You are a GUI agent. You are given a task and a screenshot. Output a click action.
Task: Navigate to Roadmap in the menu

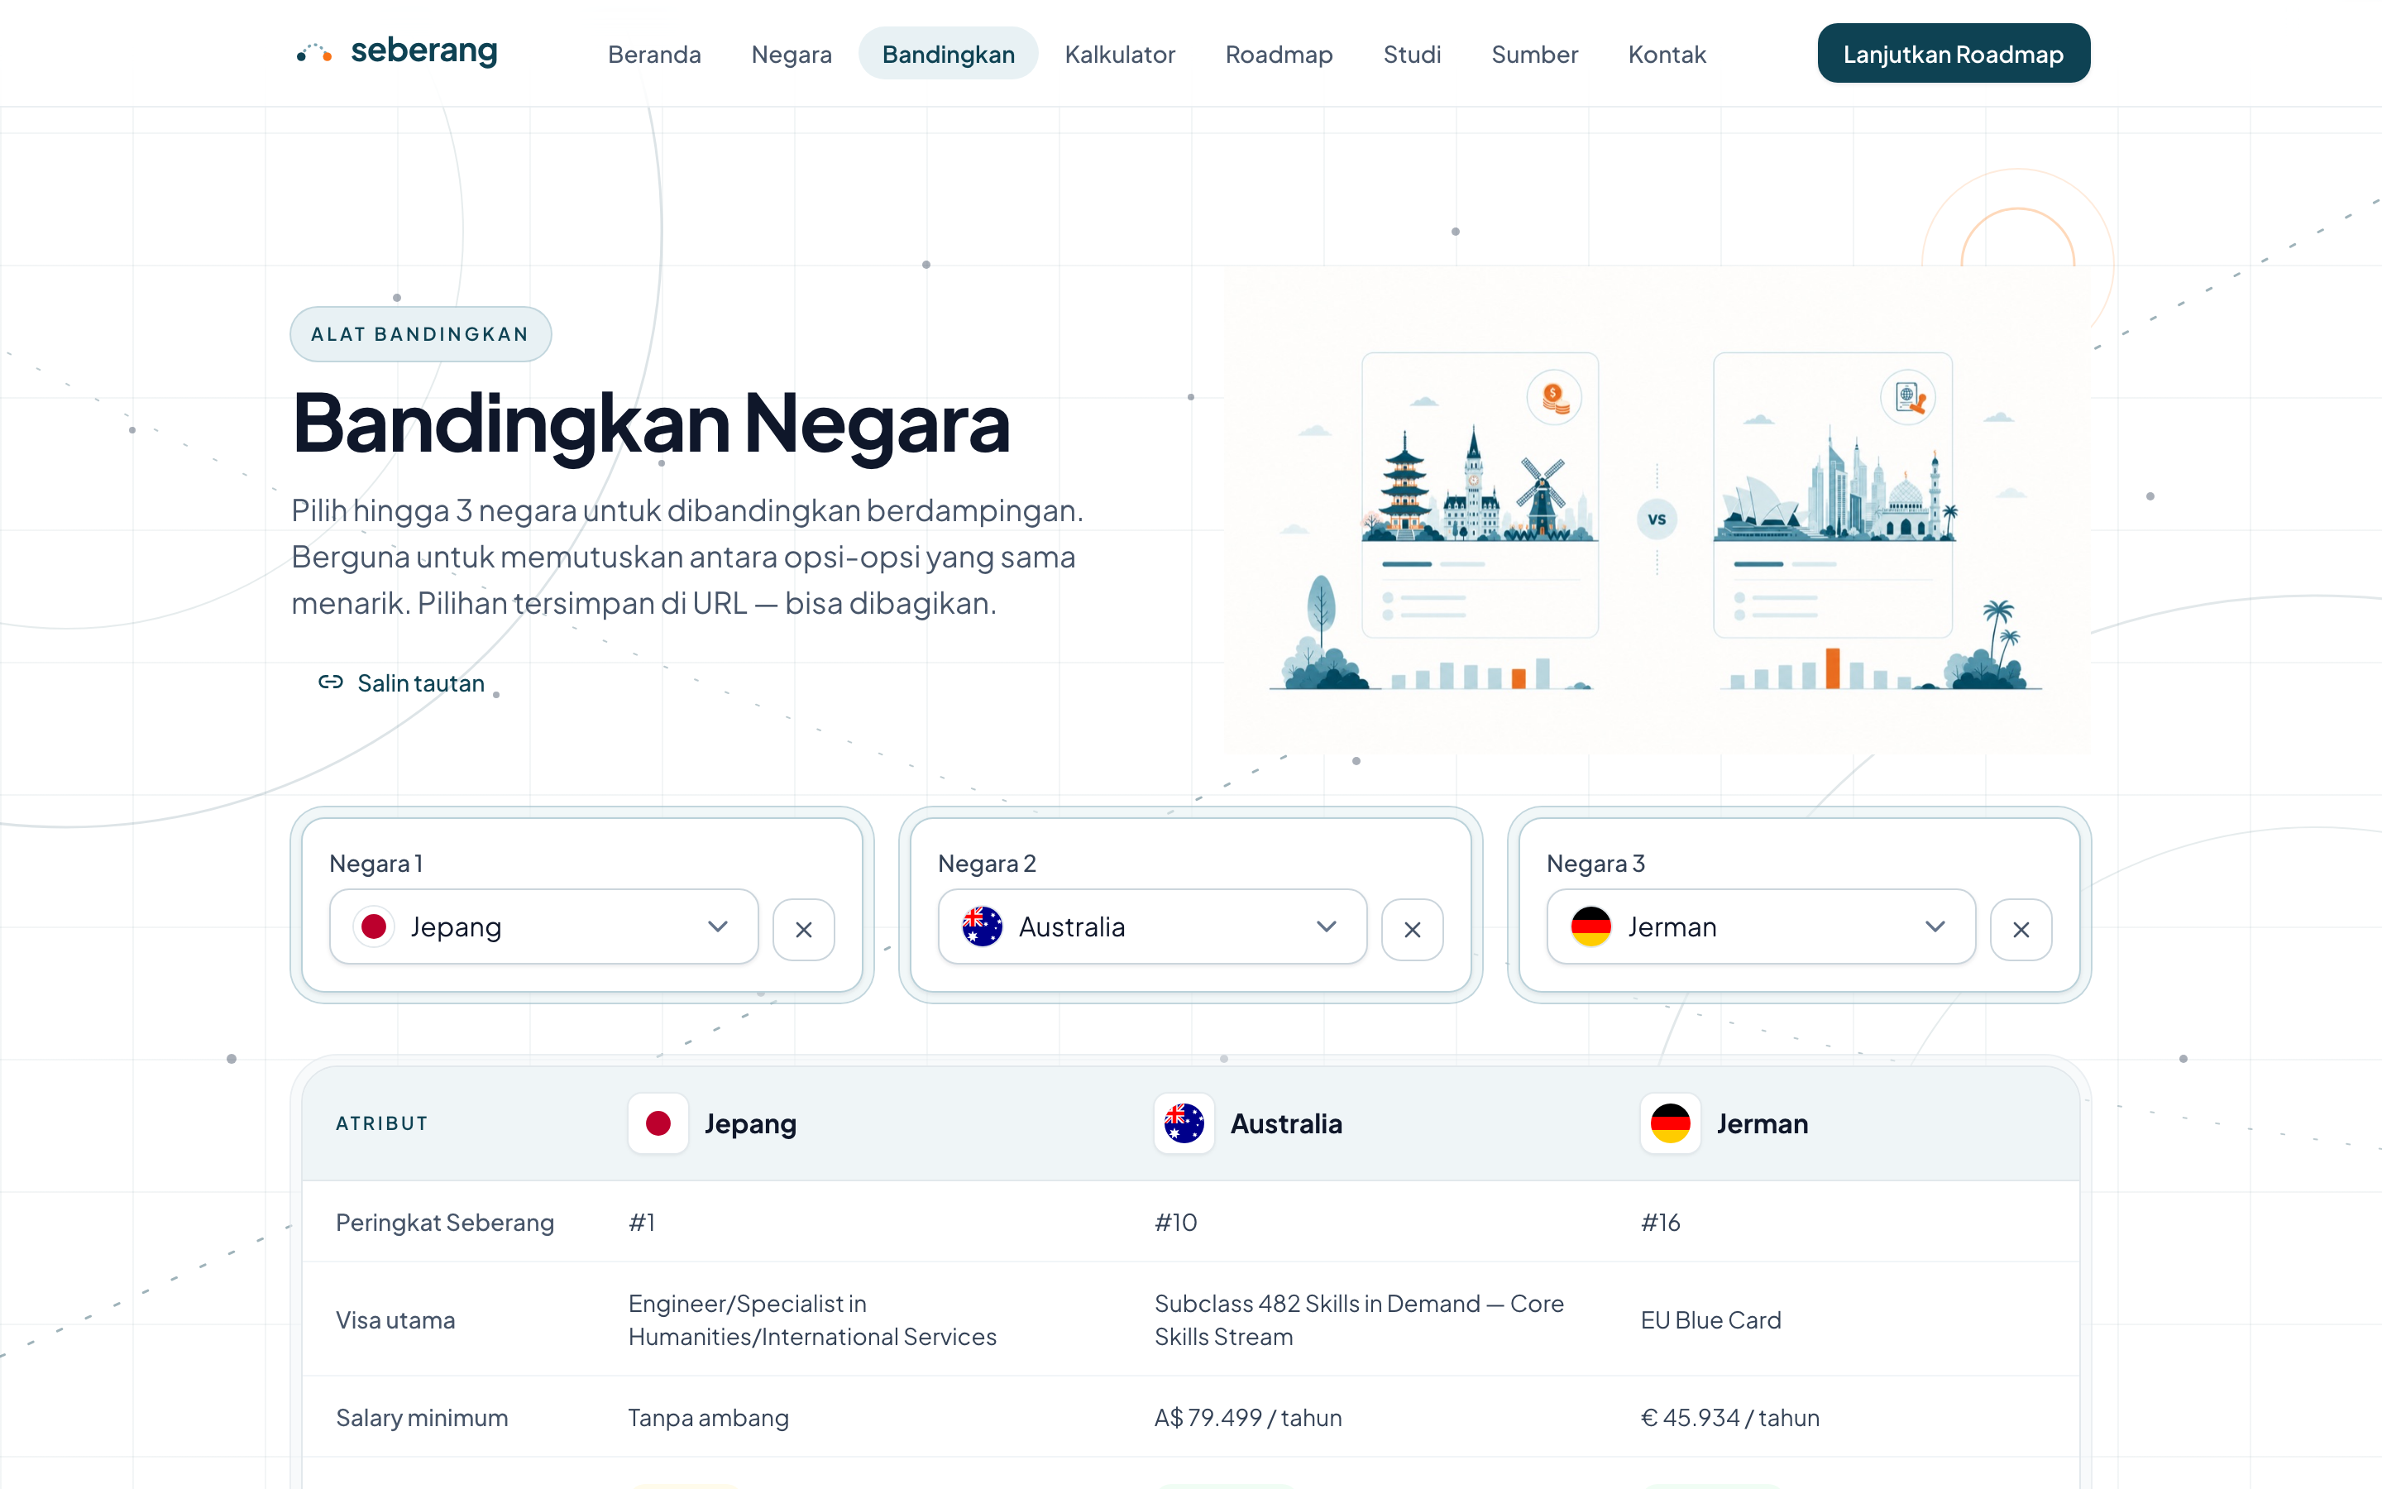[x=1279, y=54]
